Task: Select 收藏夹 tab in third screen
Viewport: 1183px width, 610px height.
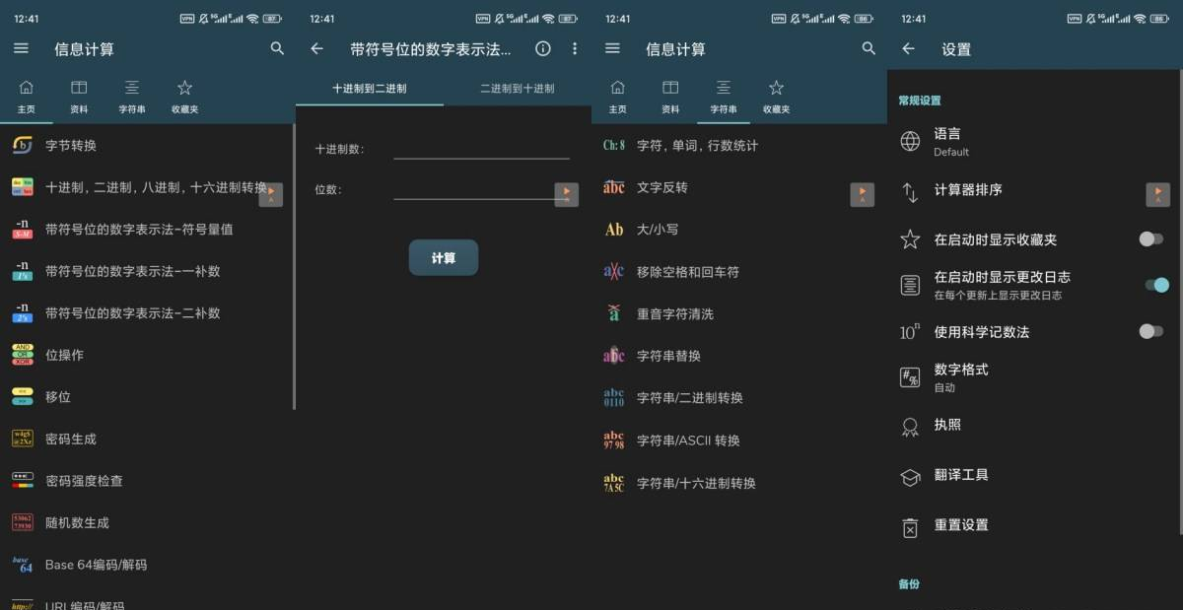Action: tap(776, 97)
